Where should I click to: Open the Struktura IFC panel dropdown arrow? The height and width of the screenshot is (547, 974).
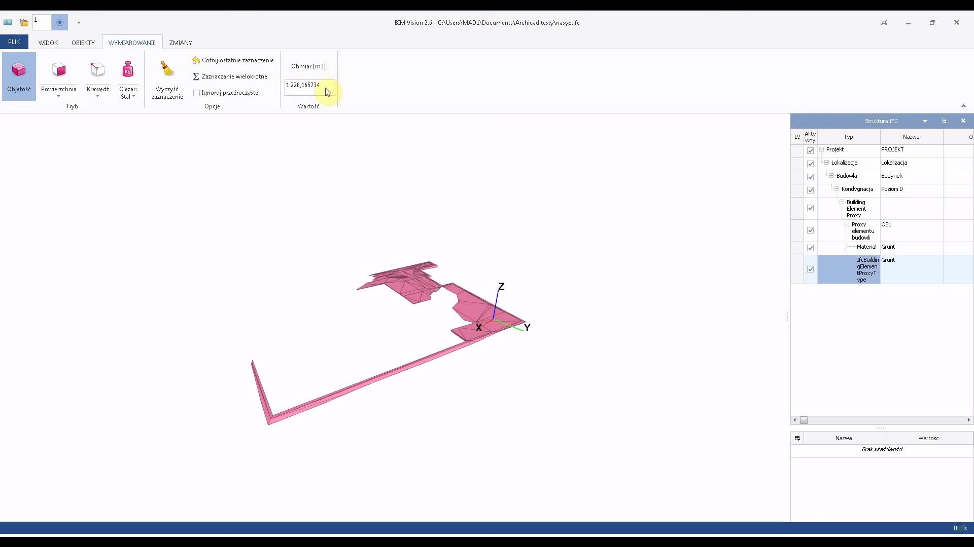pyautogui.click(x=925, y=121)
